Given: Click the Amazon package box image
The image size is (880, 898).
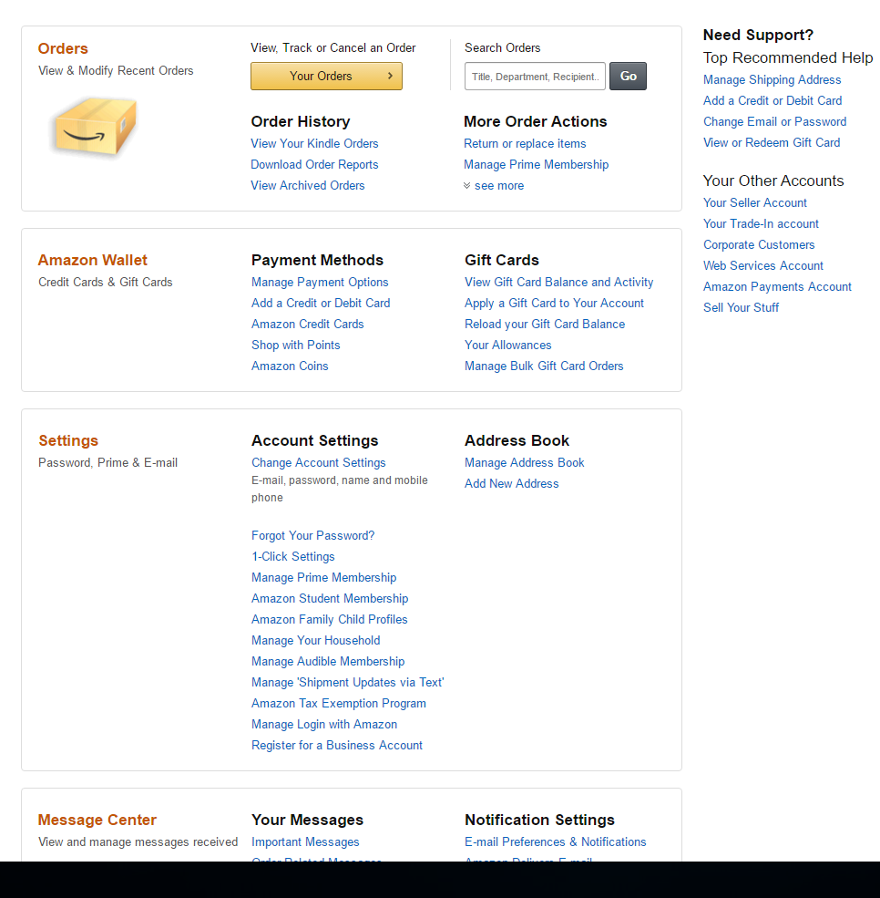Looking at the screenshot, I should click(96, 126).
